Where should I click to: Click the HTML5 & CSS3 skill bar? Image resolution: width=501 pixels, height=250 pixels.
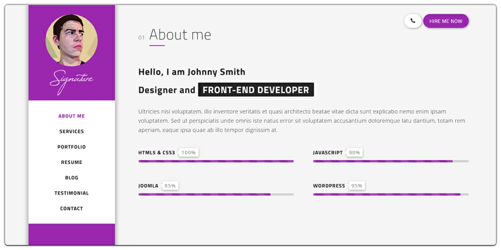pos(216,161)
